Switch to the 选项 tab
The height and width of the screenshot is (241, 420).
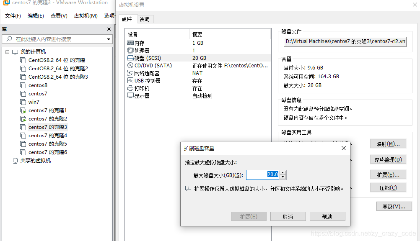tap(145, 20)
